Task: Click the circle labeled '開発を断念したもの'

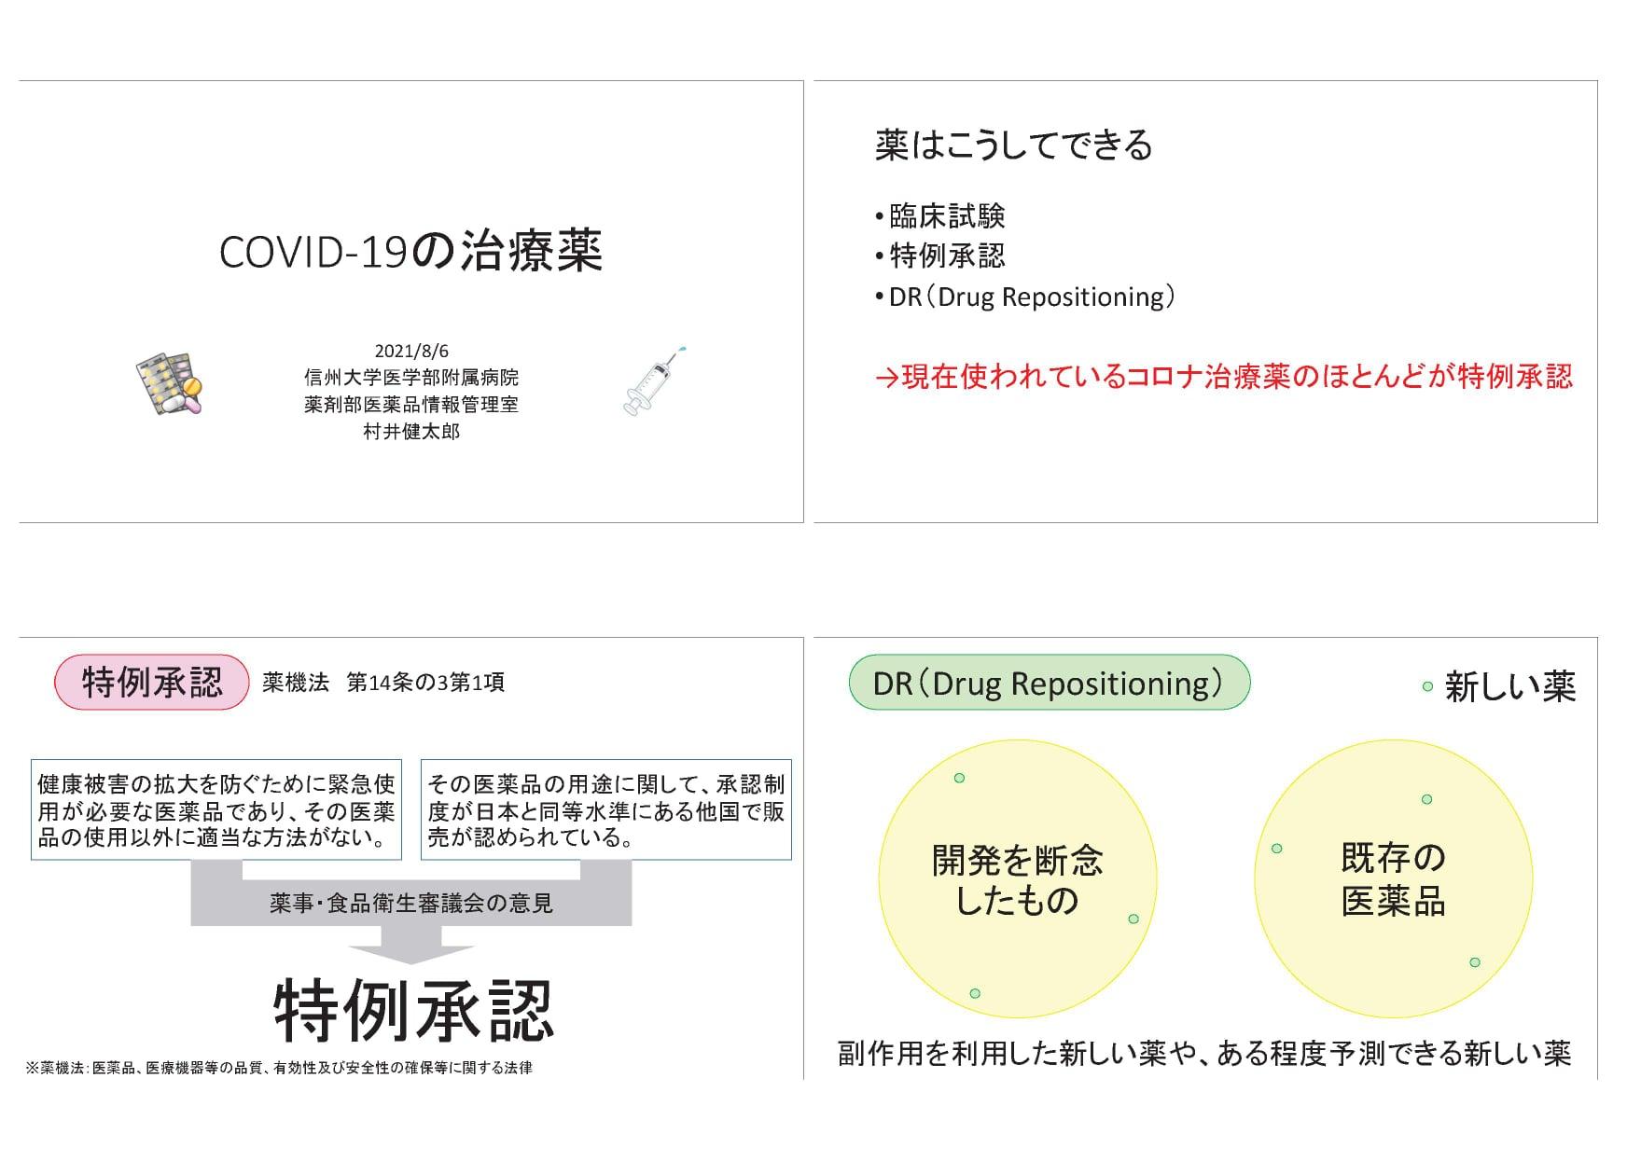Action: (x=1018, y=879)
